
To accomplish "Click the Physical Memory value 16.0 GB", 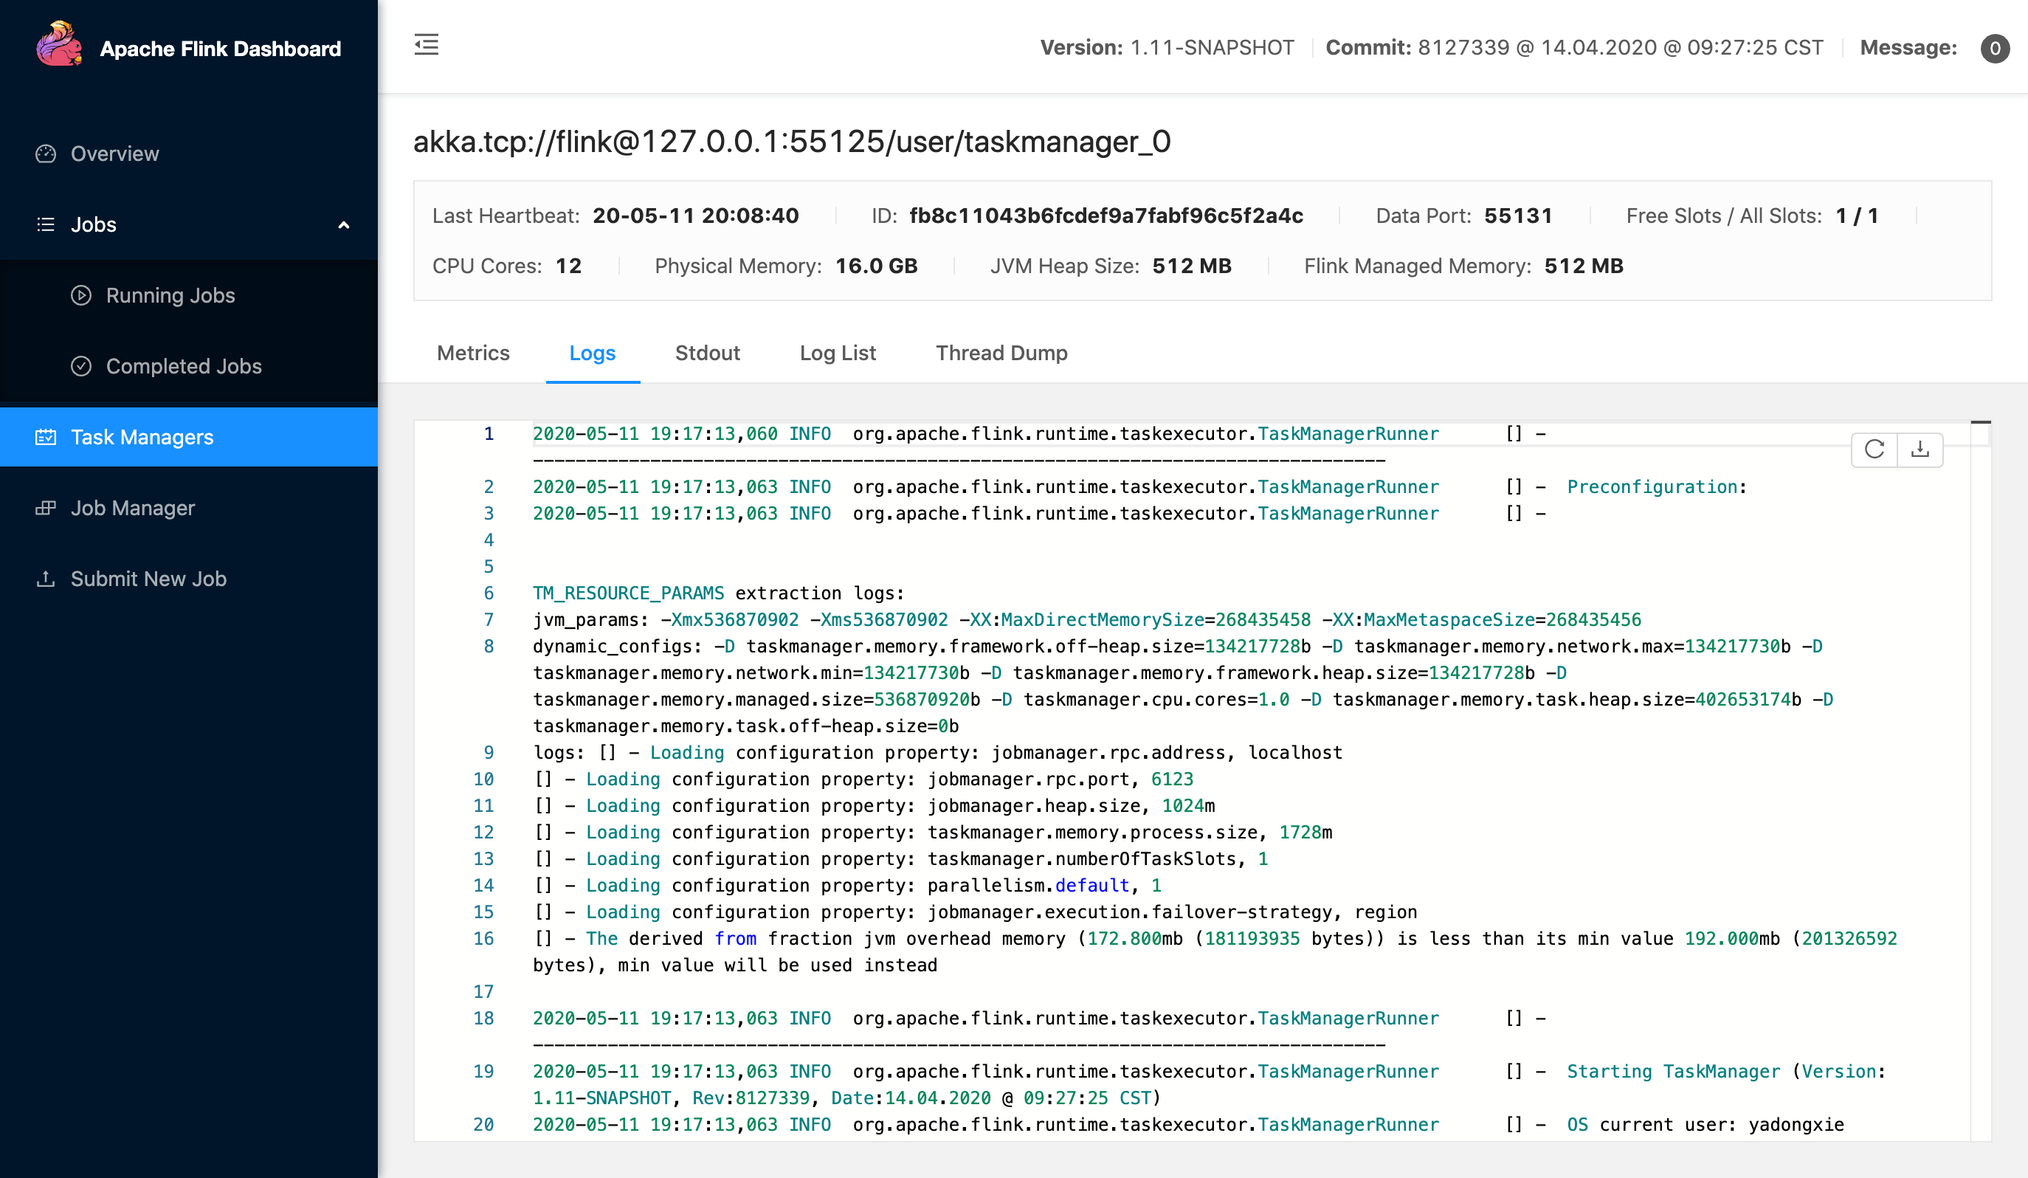I will click(877, 266).
